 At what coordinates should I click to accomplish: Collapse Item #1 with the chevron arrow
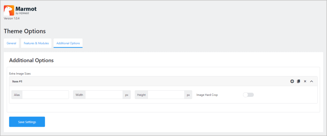(x=312, y=81)
